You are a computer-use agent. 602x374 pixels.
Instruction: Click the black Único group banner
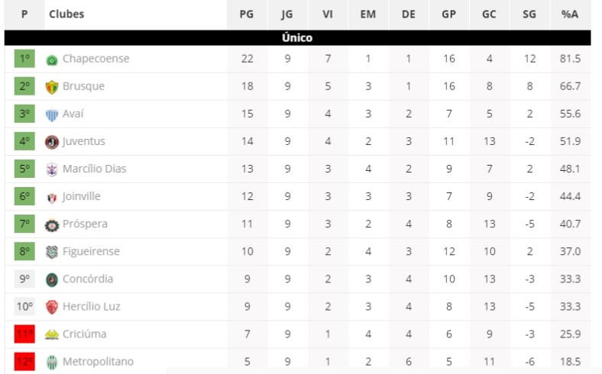point(297,37)
